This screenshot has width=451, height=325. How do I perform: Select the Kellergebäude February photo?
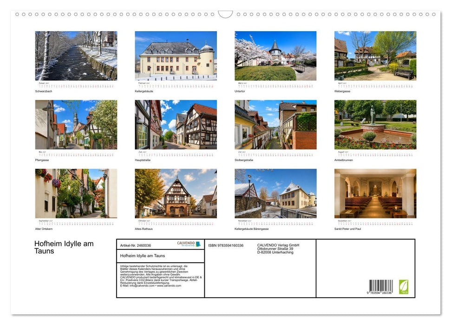point(176,56)
